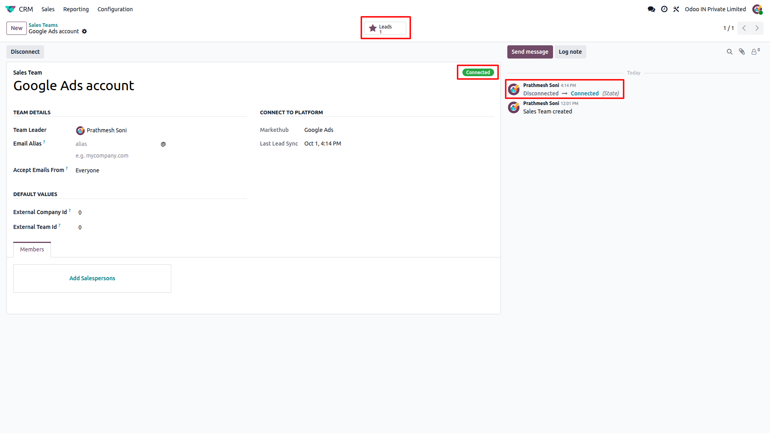
Task: Click Prathmesh Soni avatar on 4:14 PM message
Action: (x=514, y=89)
